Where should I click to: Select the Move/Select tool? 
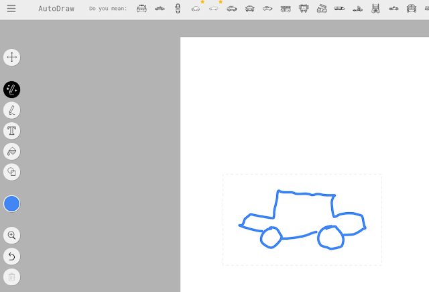pos(12,57)
